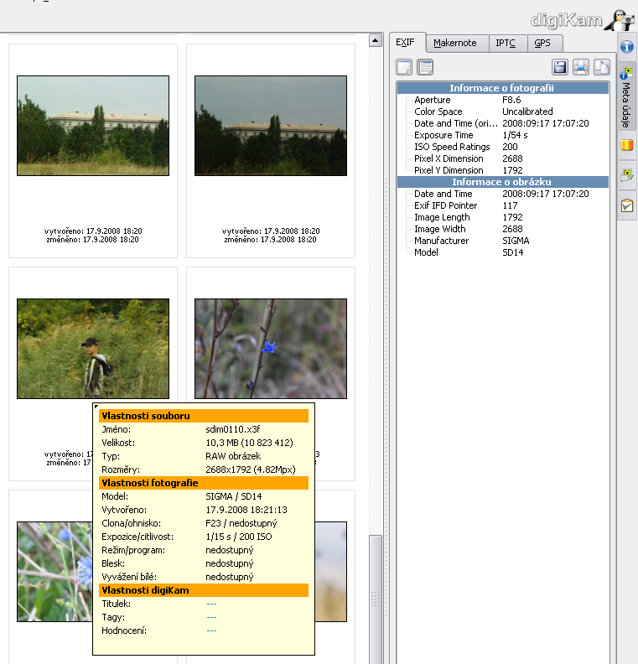Click the first thumbnail's 'vytvořeno: 17.9.2008 18:20' caption
The height and width of the screenshot is (664, 638).
pyautogui.click(x=93, y=231)
